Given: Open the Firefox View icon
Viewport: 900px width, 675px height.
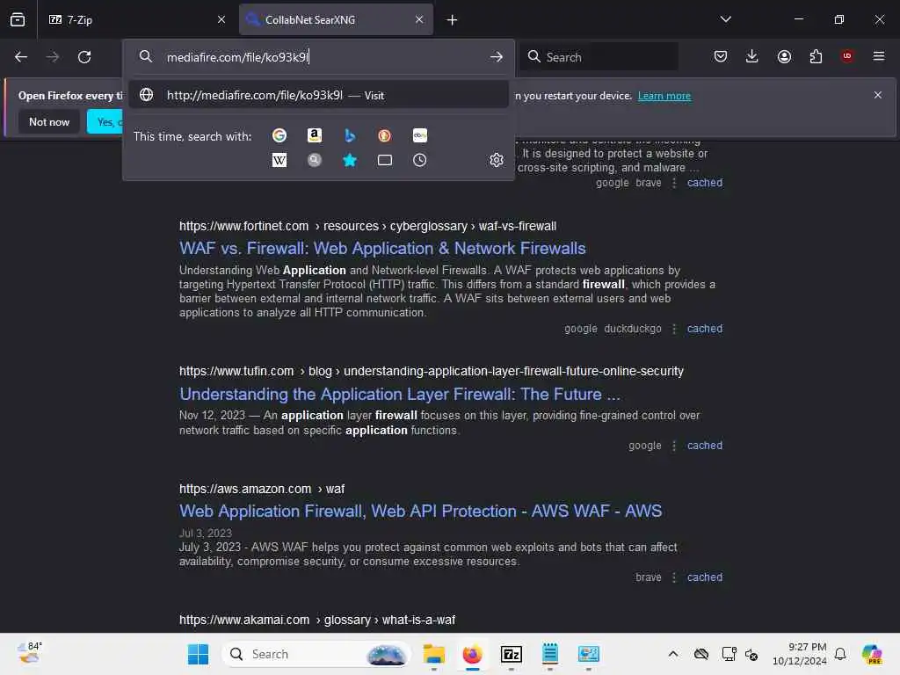Looking at the screenshot, I should (x=18, y=19).
